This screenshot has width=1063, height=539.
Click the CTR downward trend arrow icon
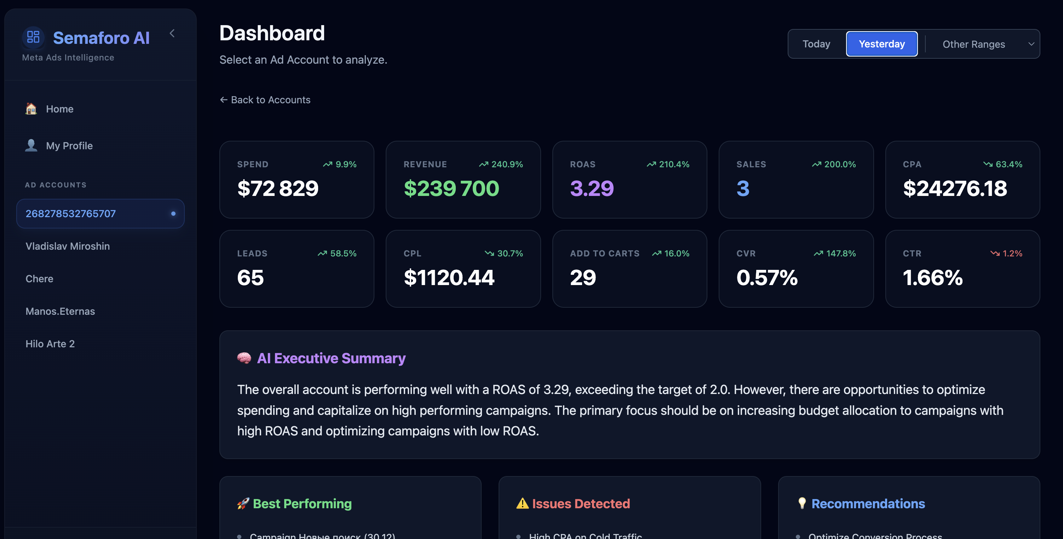point(995,253)
